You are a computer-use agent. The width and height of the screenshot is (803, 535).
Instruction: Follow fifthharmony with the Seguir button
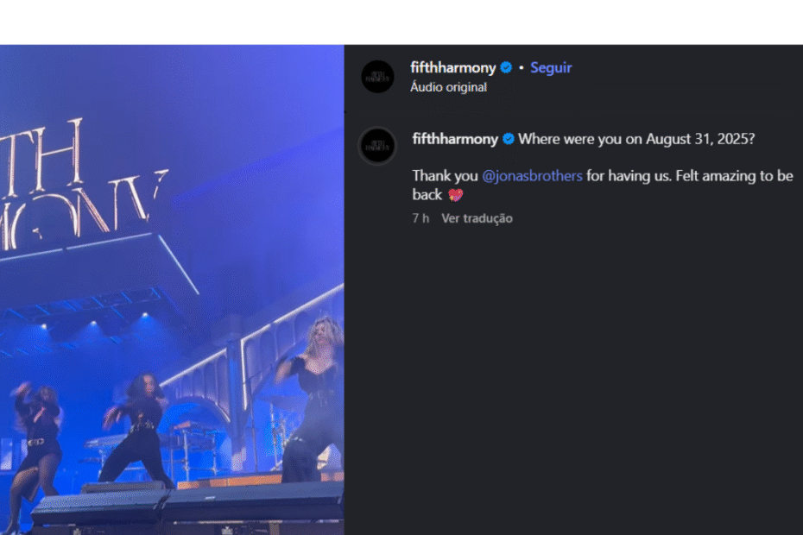pyautogui.click(x=551, y=68)
